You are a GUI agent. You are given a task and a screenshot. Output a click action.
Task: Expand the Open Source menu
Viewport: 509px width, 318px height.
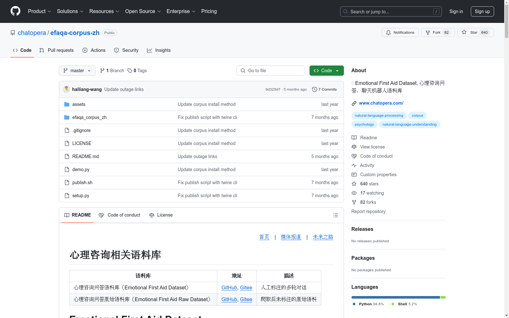(x=143, y=11)
